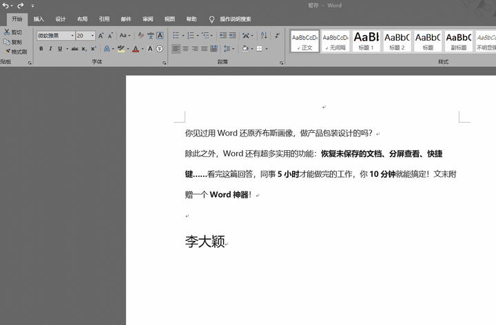Viewport: 496px width, 325px height.
Task: Click the multilevel list icon
Action: (x=205, y=35)
